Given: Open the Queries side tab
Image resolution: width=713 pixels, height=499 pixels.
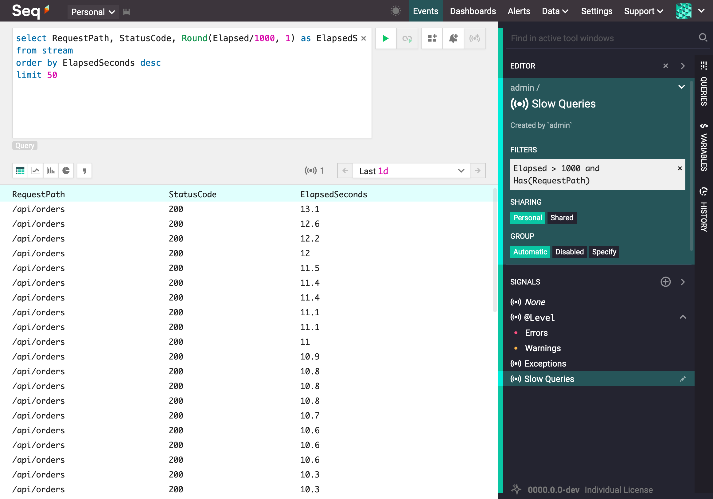Looking at the screenshot, I should [704, 84].
